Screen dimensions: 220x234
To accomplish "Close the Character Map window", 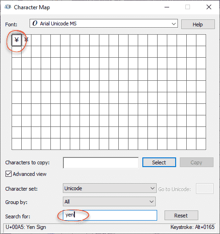I will pyautogui.click(x=209, y=7).
